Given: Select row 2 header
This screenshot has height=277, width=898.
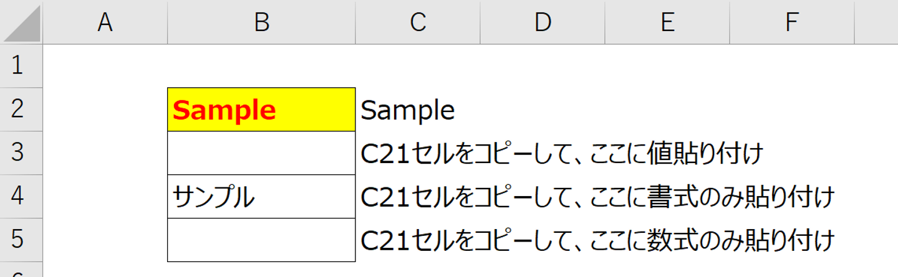Looking at the screenshot, I should (x=21, y=110).
